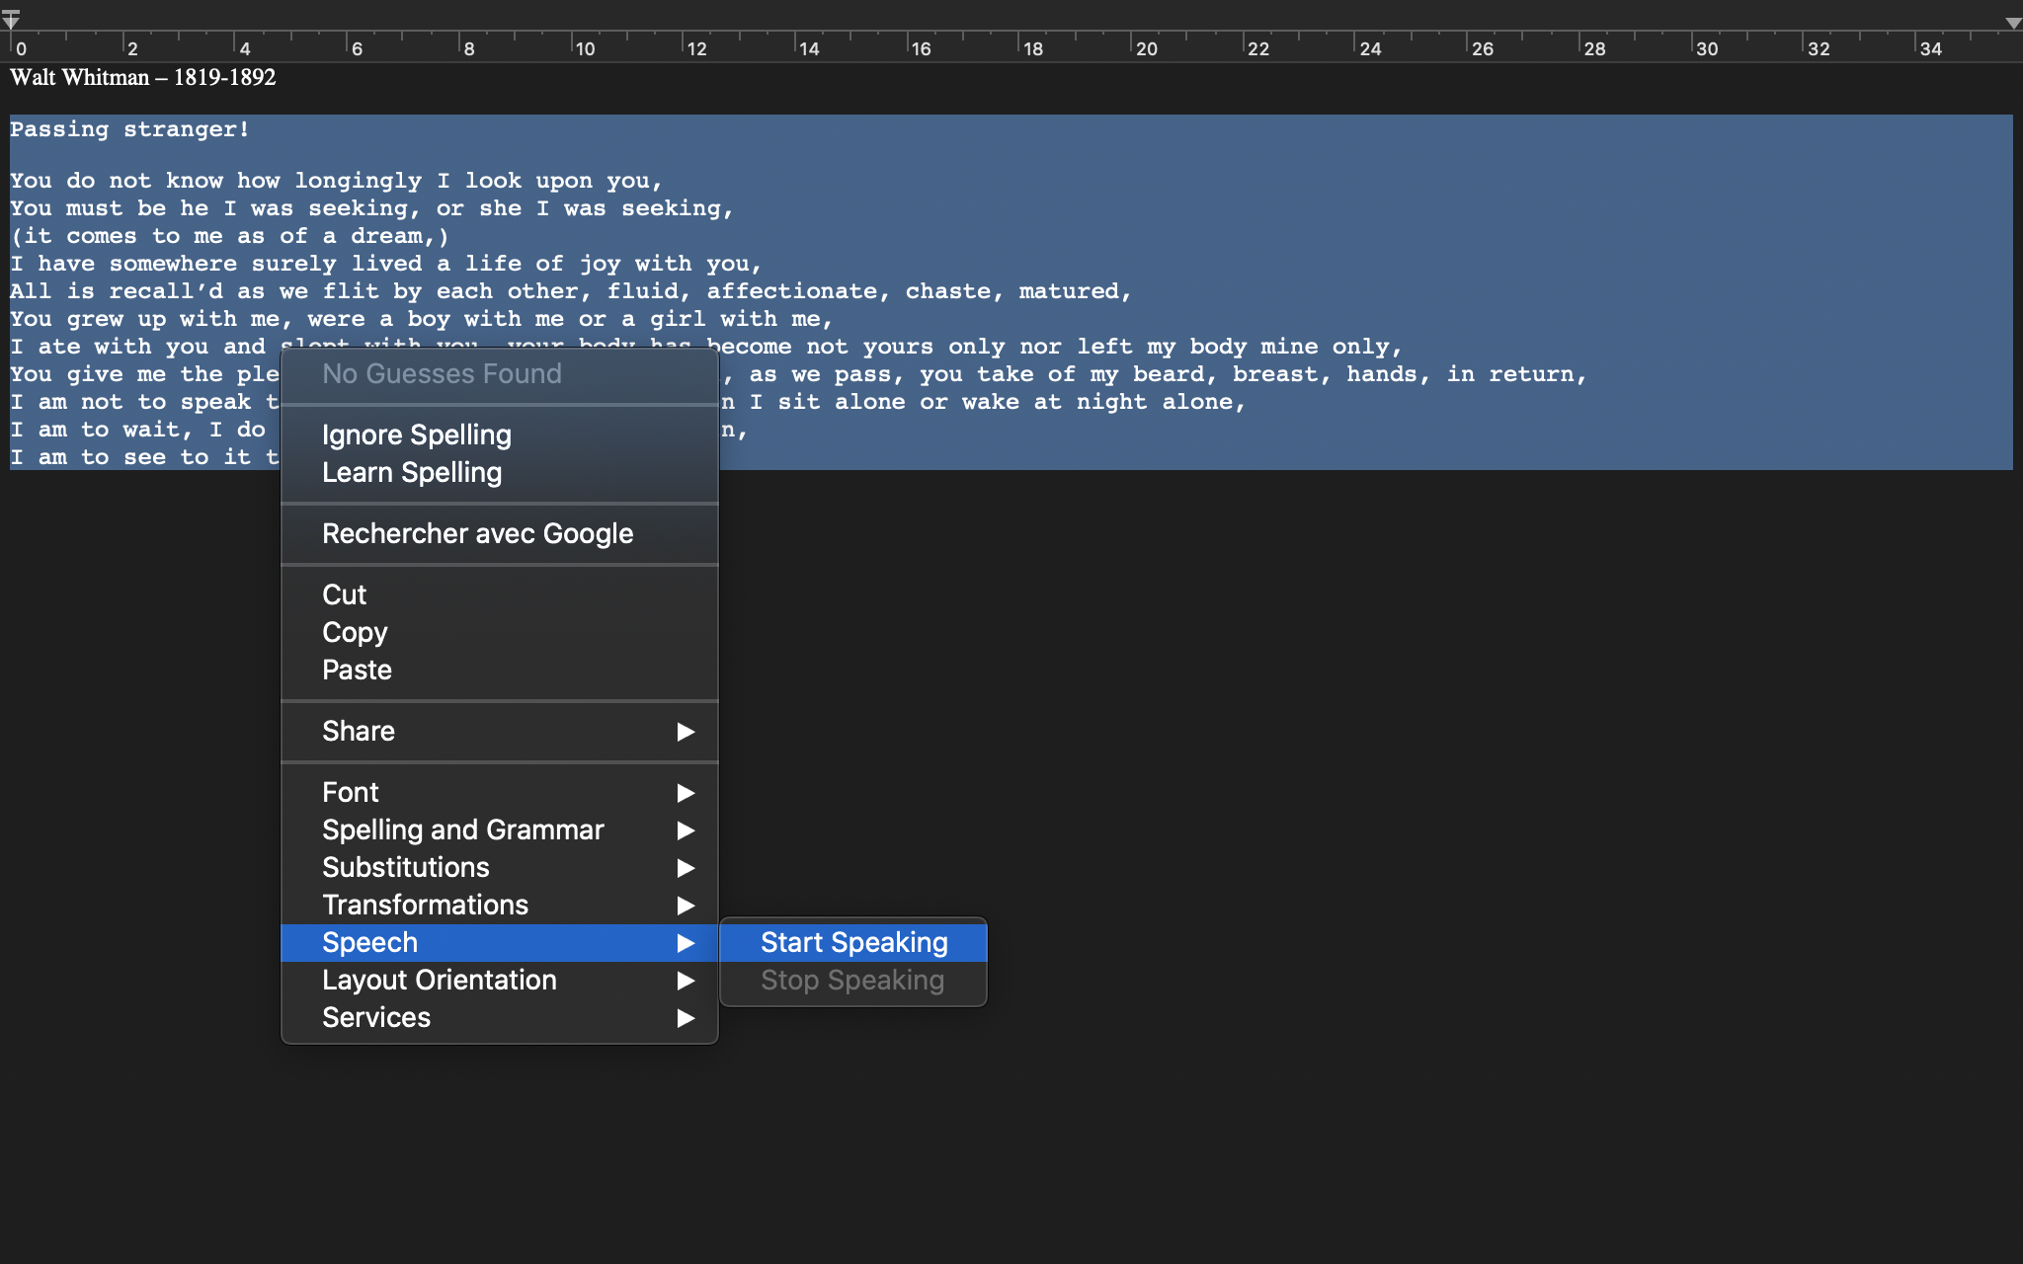Click the right margin marker on ruler
The height and width of the screenshot is (1264, 2023).
click(x=2013, y=23)
